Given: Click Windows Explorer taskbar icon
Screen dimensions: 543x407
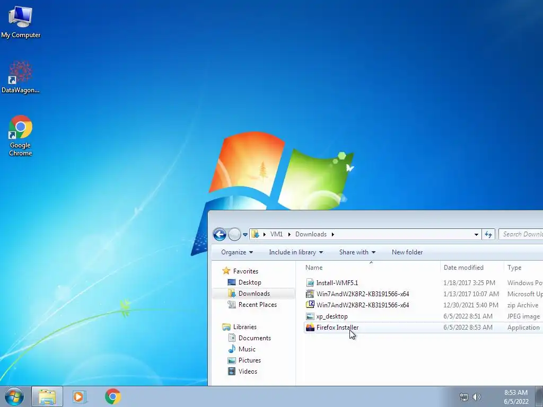Looking at the screenshot, I should 47,396.
